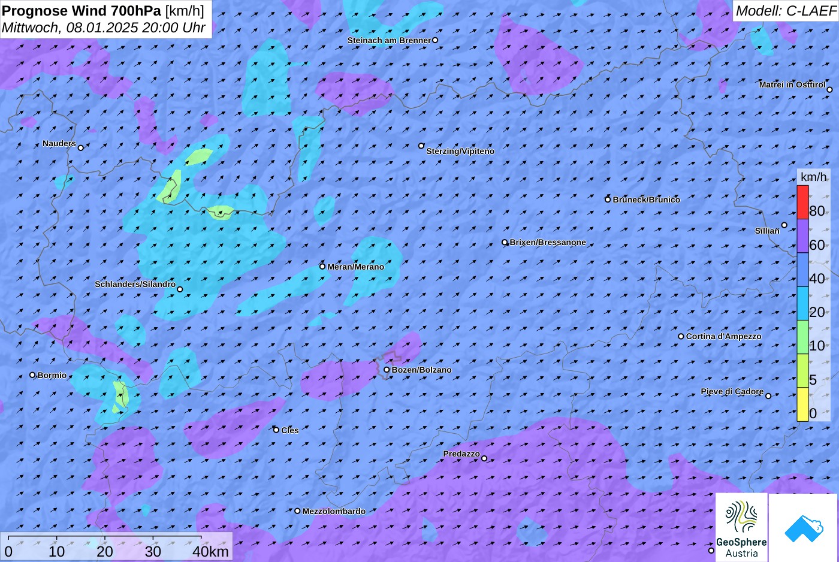Click the Brixen/Bressanone marker dot
The height and width of the screenshot is (562, 839).
click(505, 243)
